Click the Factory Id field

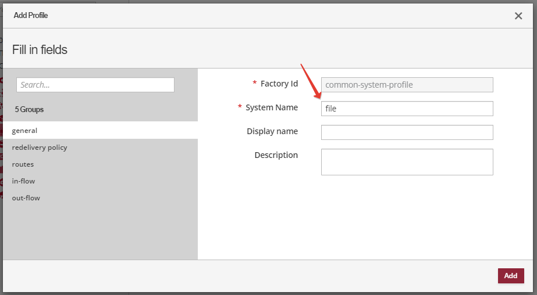(407, 85)
